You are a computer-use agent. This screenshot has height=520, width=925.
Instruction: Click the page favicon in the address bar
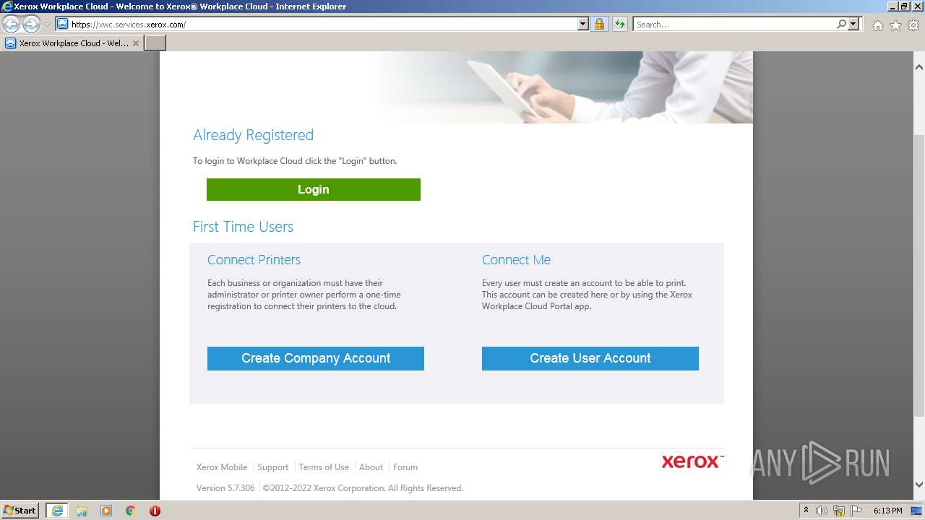pos(63,25)
